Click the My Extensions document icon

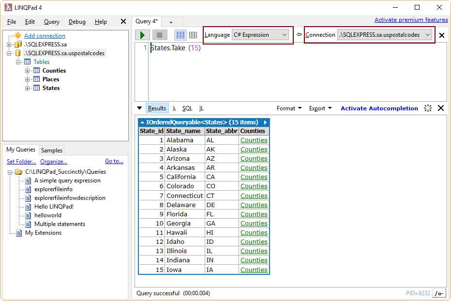[x=19, y=233]
